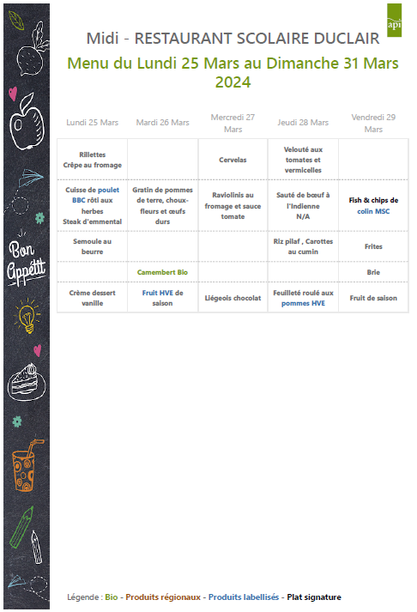Screen dimensions: 417x612
Task: Click the yellow light bulb drawing
Action: point(27,316)
